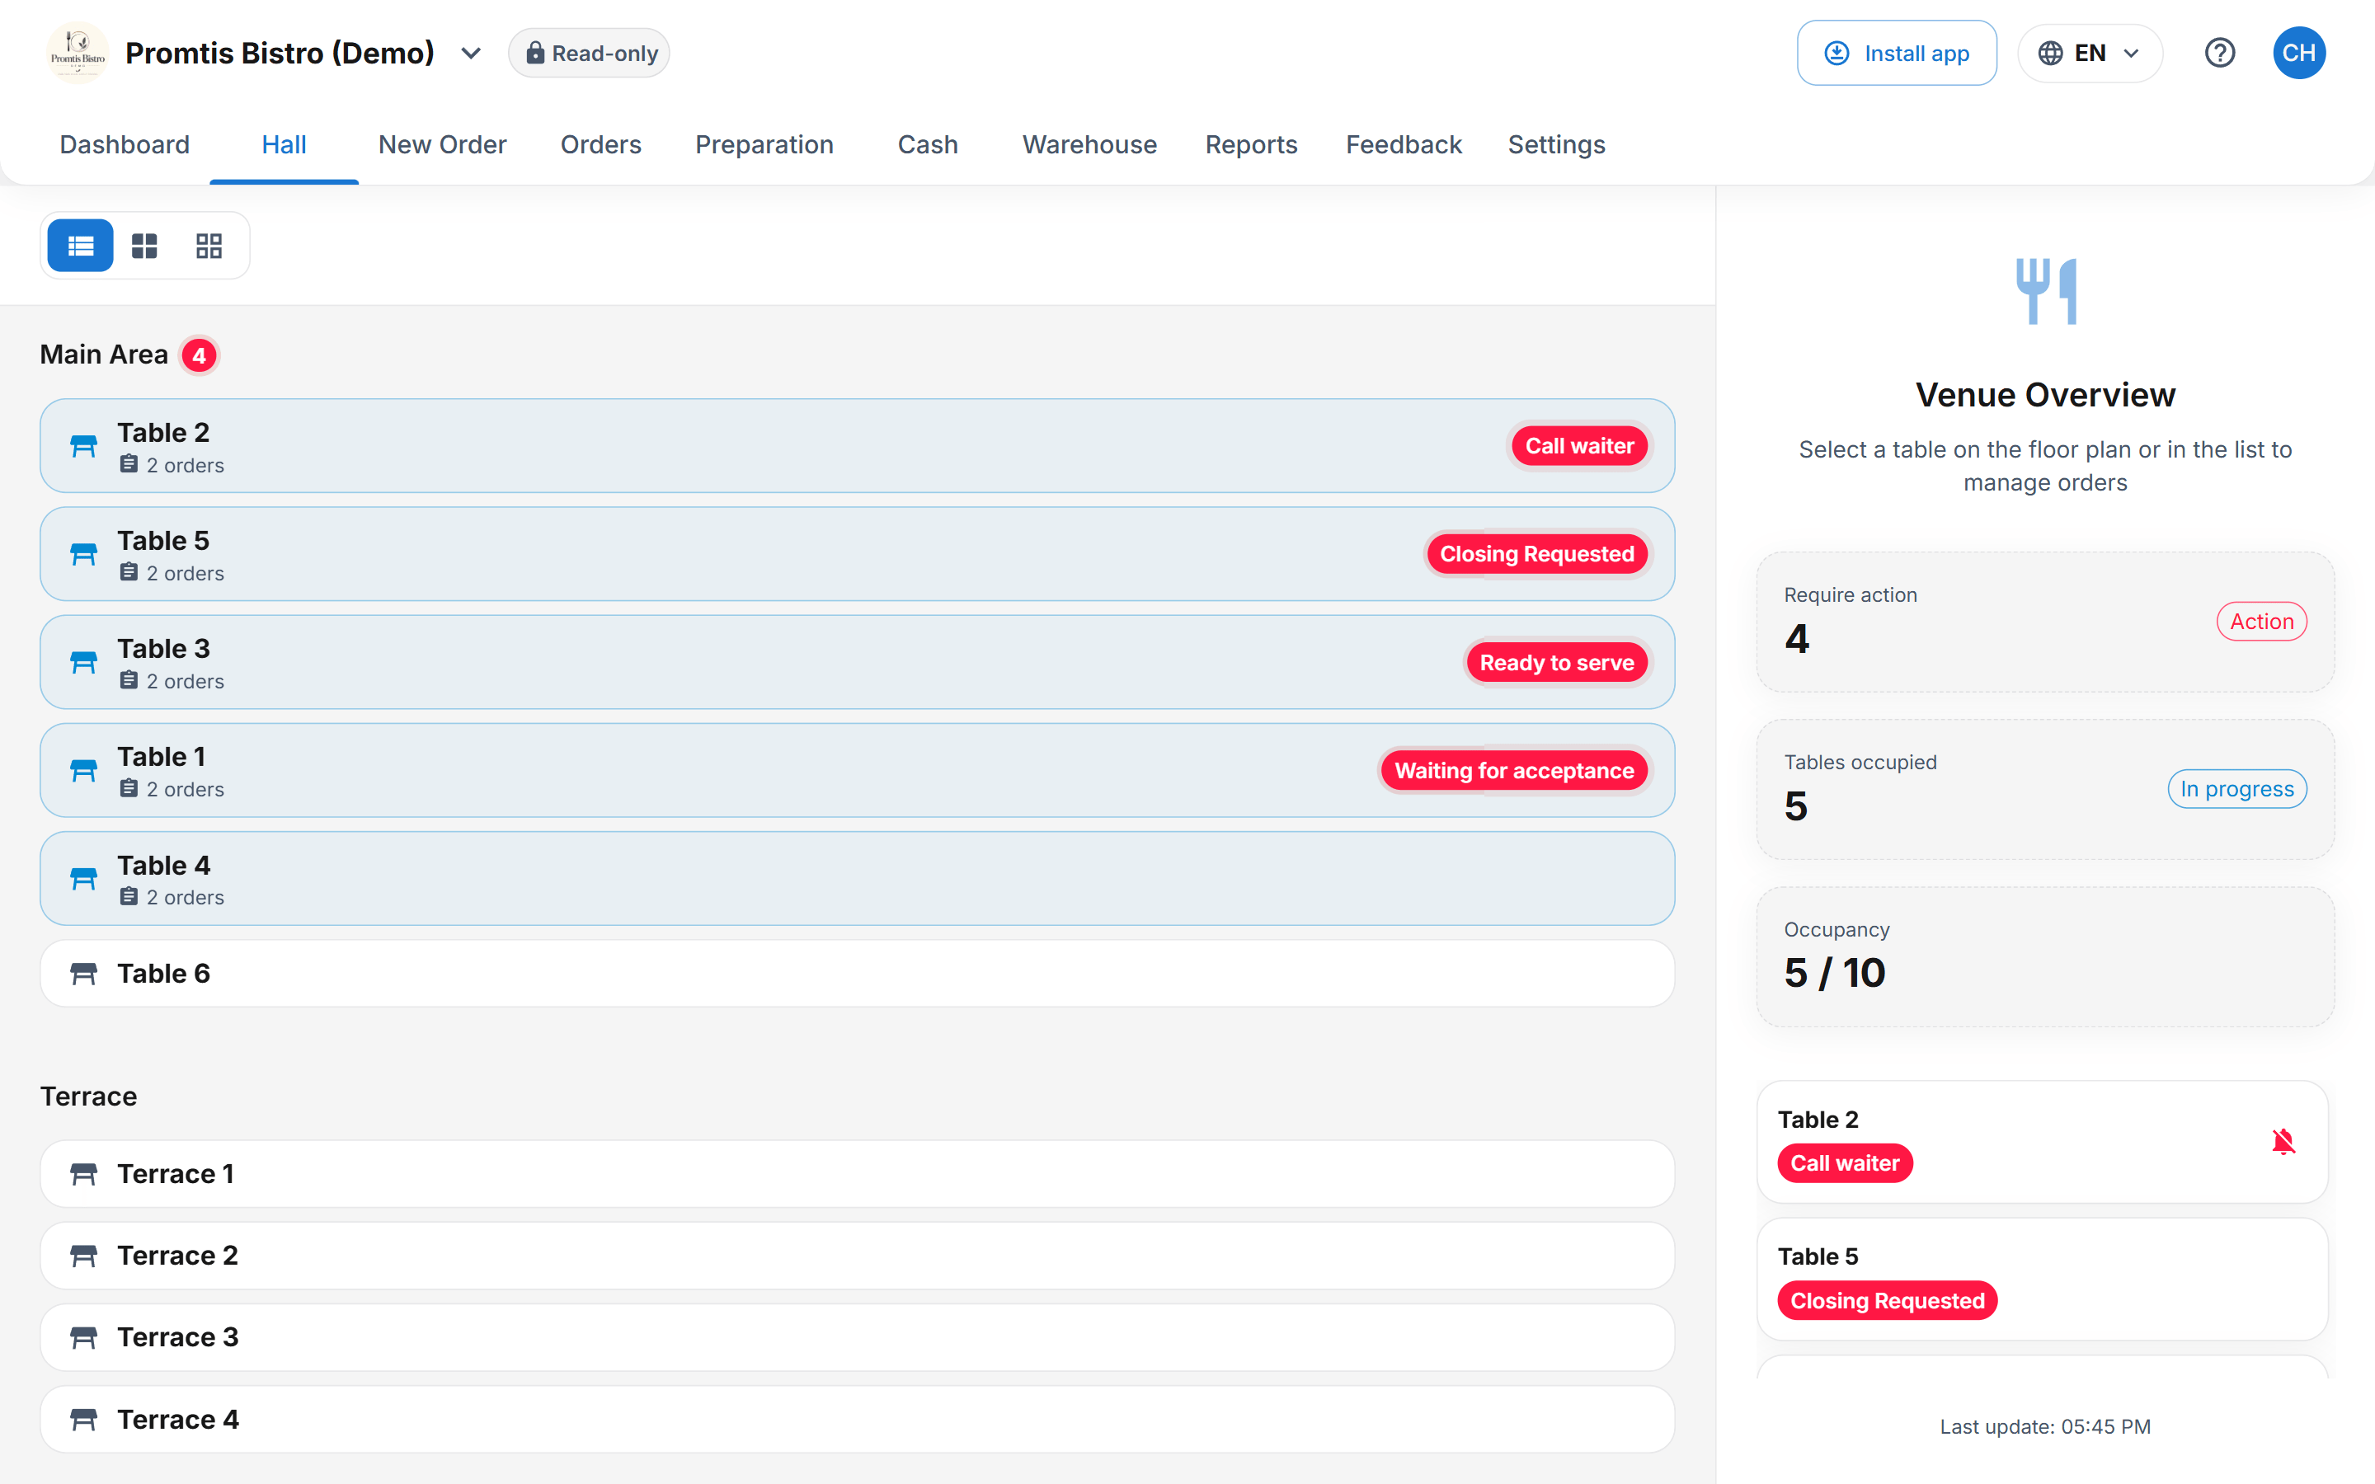Click the Occupancy 5 / 10 card

point(2045,957)
